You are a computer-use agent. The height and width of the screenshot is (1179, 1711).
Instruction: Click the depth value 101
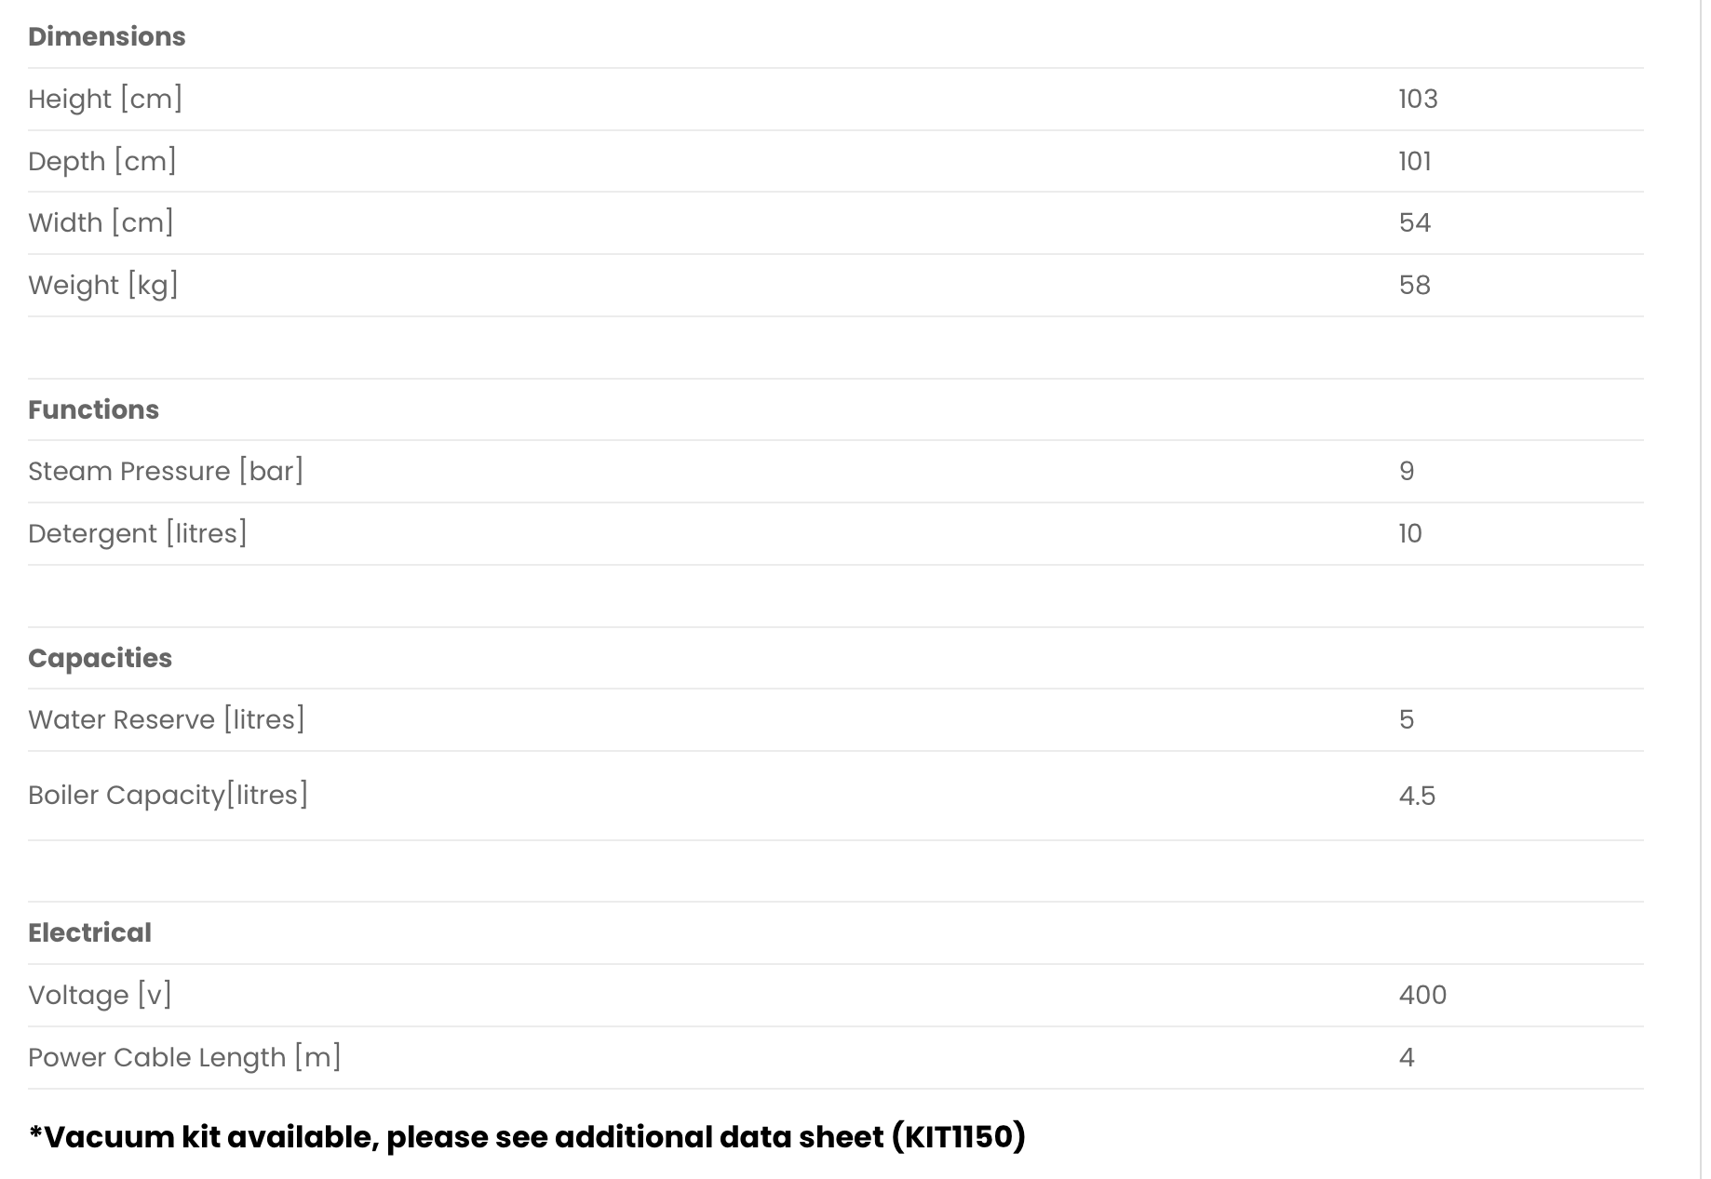click(1414, 161)
